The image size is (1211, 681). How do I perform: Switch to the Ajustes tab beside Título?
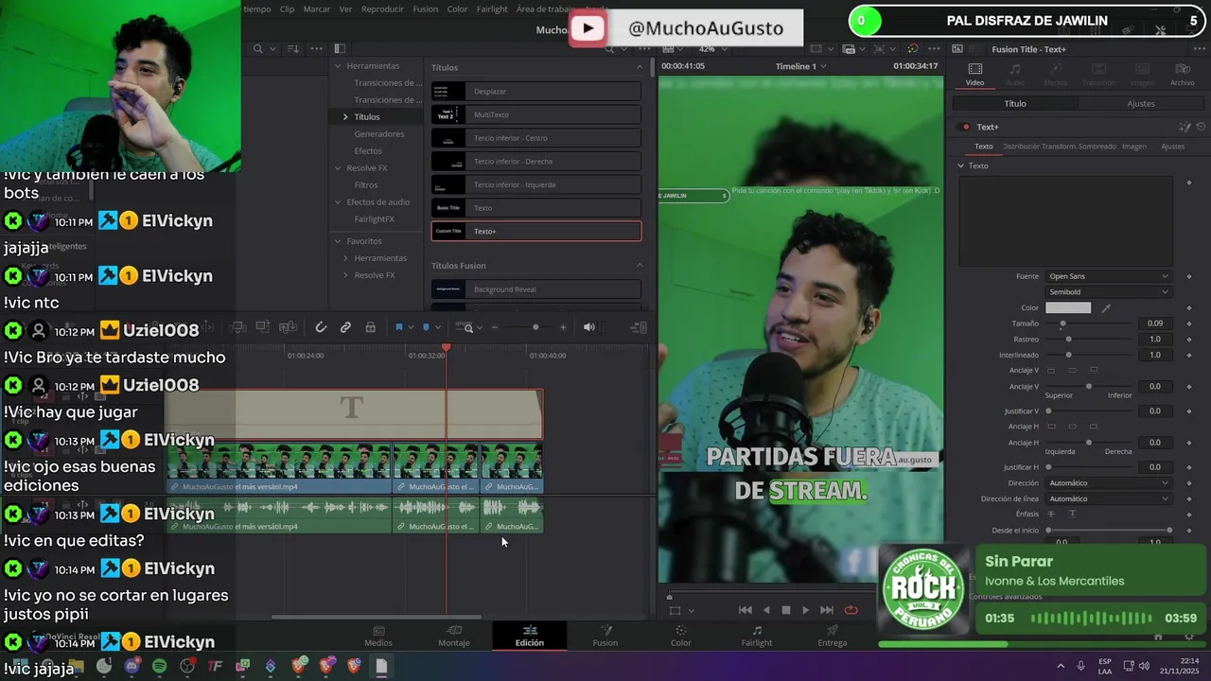pos(1140,103)
